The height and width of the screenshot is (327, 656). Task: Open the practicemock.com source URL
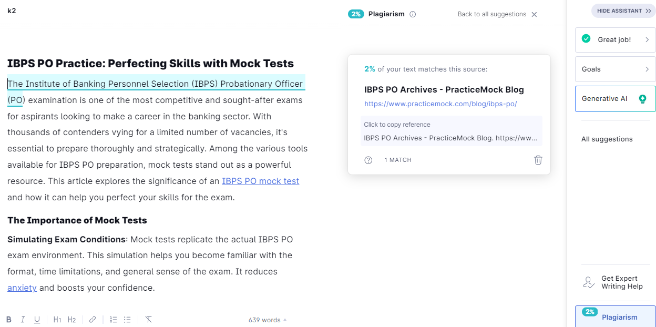[440, 104]
